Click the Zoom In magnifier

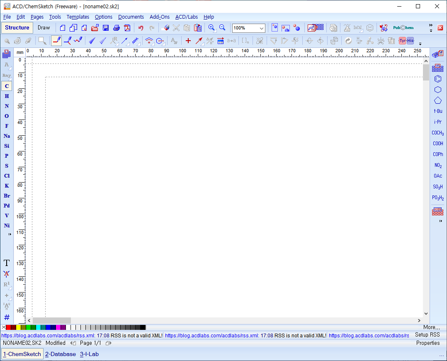(212, 28)
